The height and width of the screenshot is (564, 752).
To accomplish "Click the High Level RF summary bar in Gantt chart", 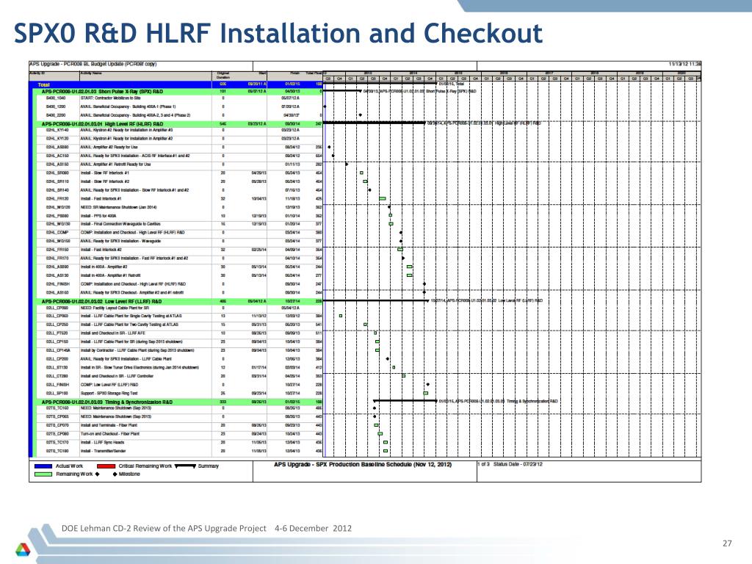I will (x=375, y=123).
